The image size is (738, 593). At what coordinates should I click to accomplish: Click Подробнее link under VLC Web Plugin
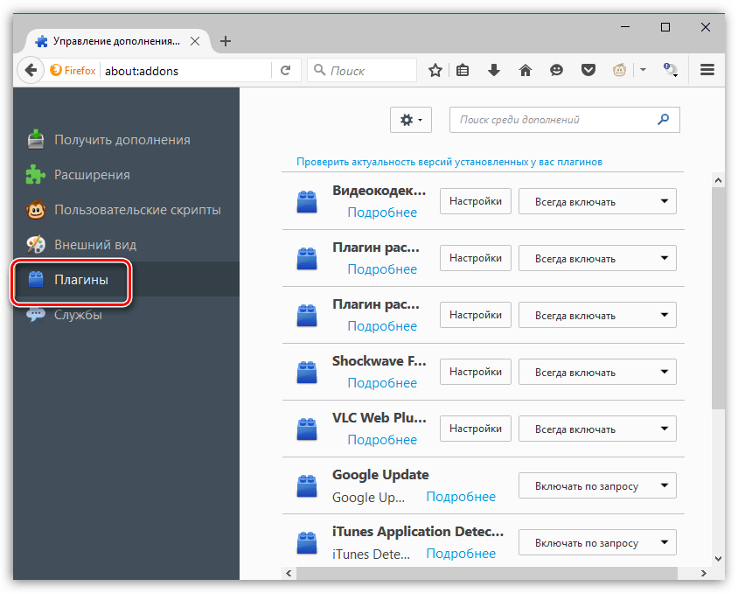point(382,440)
